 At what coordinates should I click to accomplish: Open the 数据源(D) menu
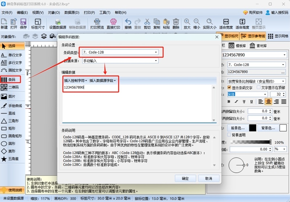(x=72, y=13)
